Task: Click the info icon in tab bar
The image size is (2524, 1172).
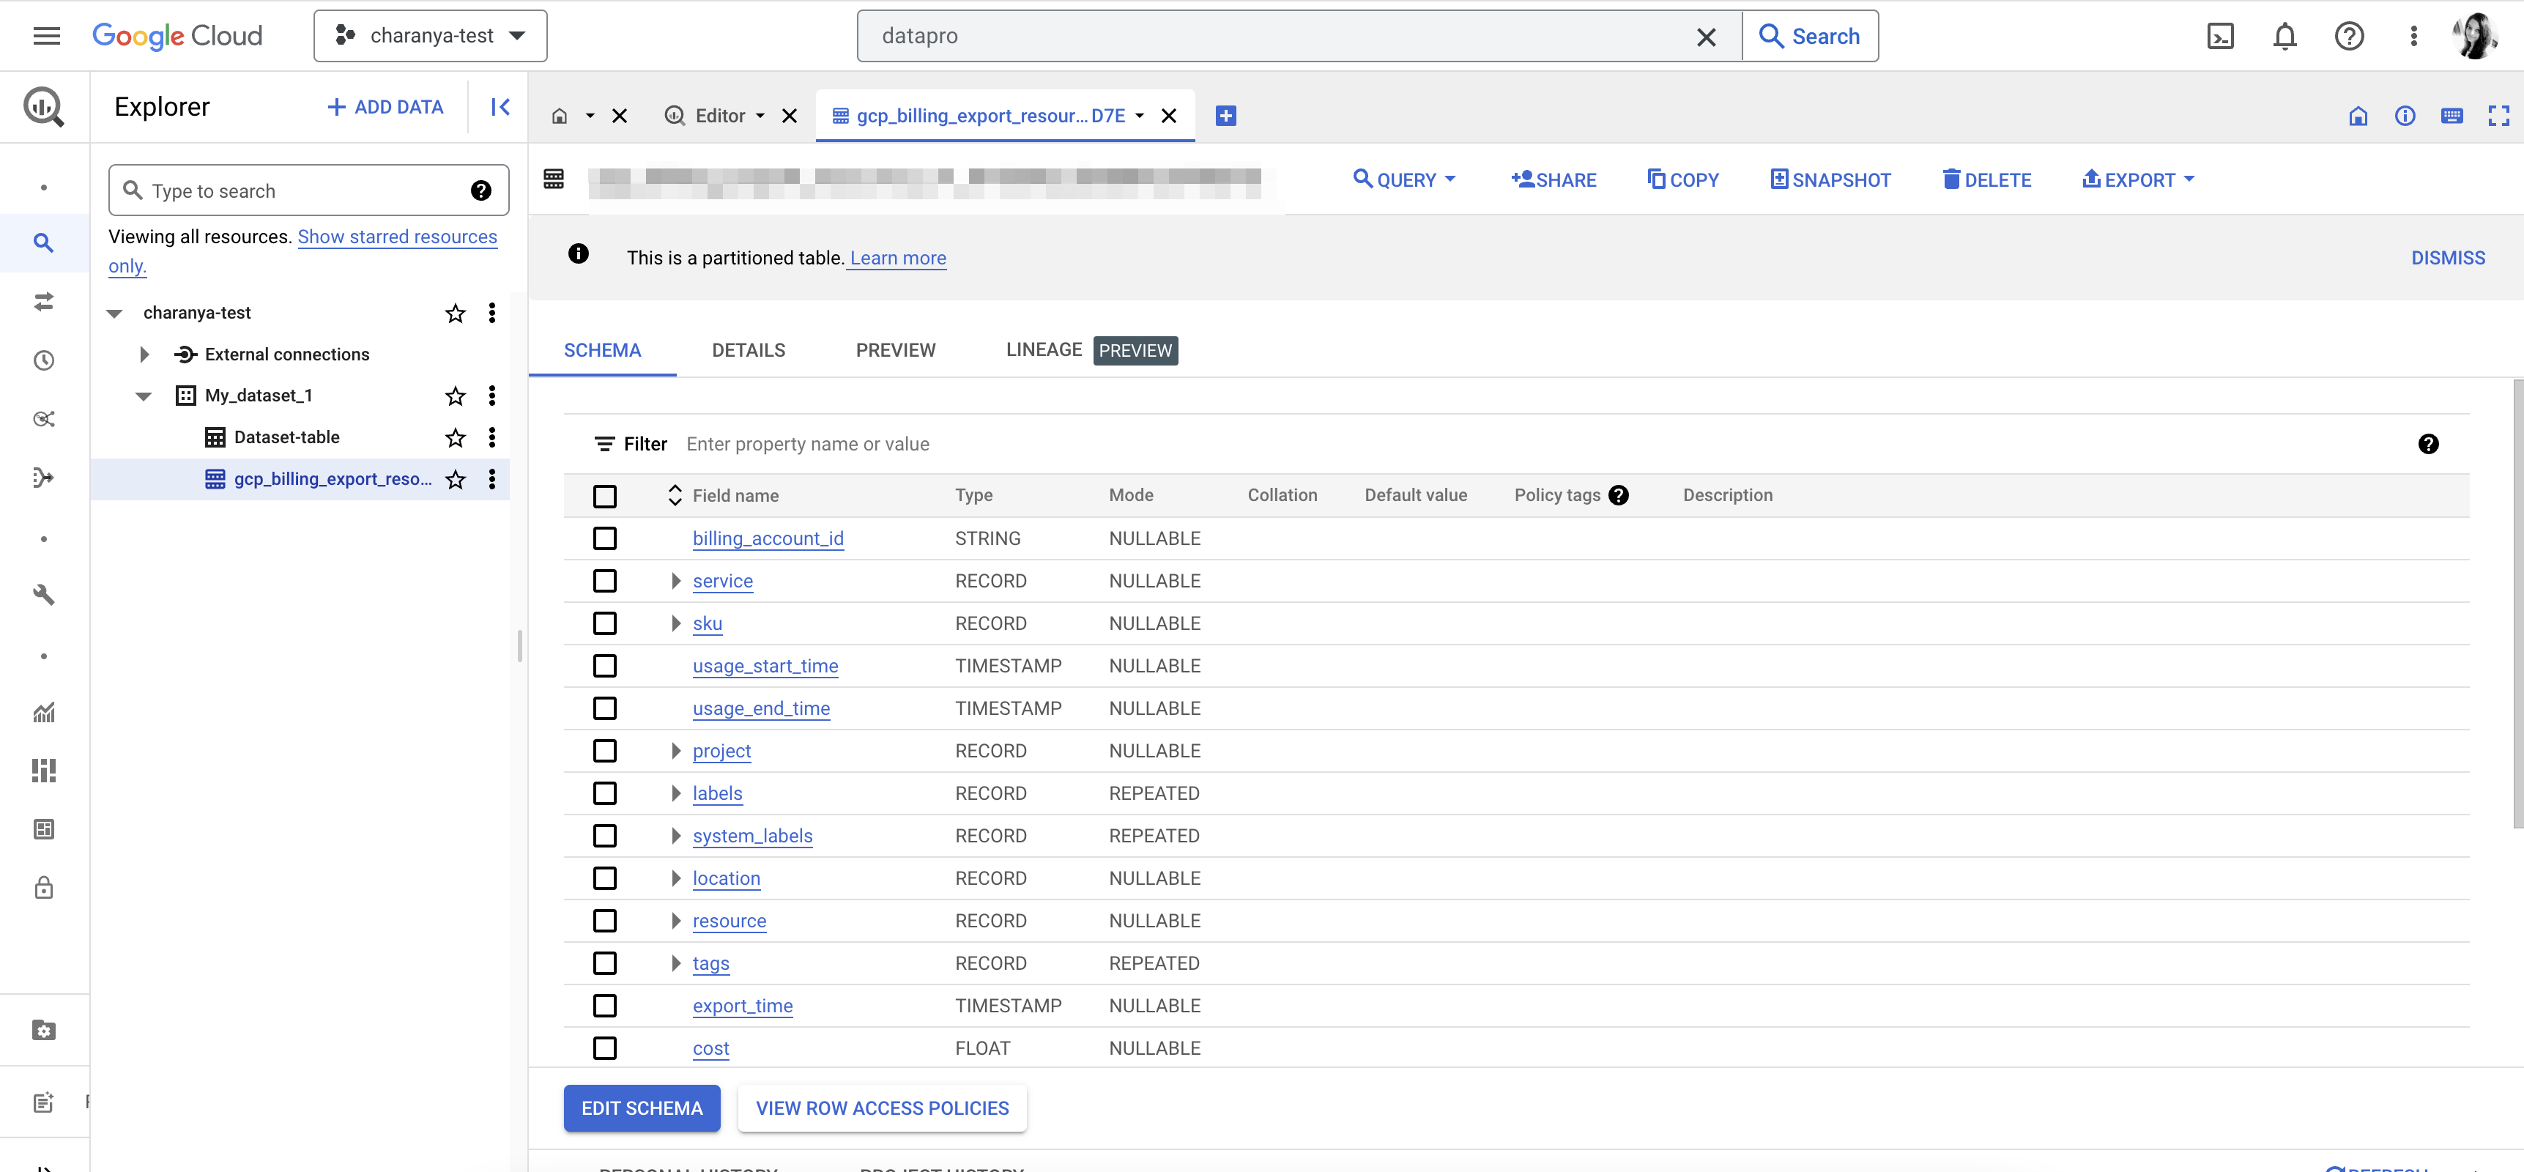Action: coord(2405,116)
